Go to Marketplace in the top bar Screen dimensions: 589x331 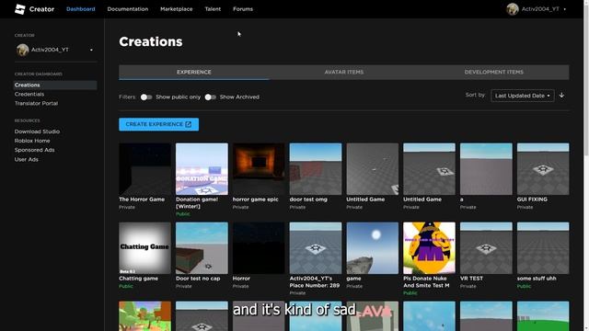click(176, 9)
